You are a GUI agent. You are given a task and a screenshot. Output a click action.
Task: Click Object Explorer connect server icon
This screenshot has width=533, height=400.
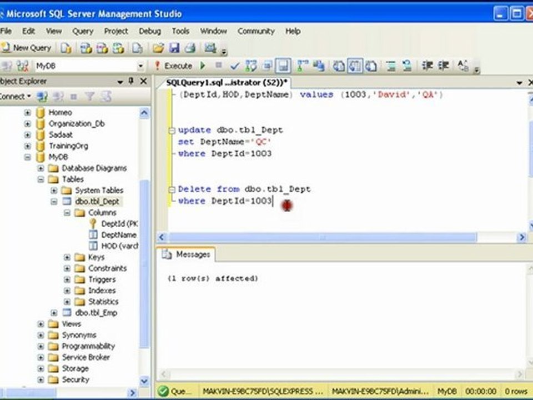pyautogui.click(x=42, y=97)
